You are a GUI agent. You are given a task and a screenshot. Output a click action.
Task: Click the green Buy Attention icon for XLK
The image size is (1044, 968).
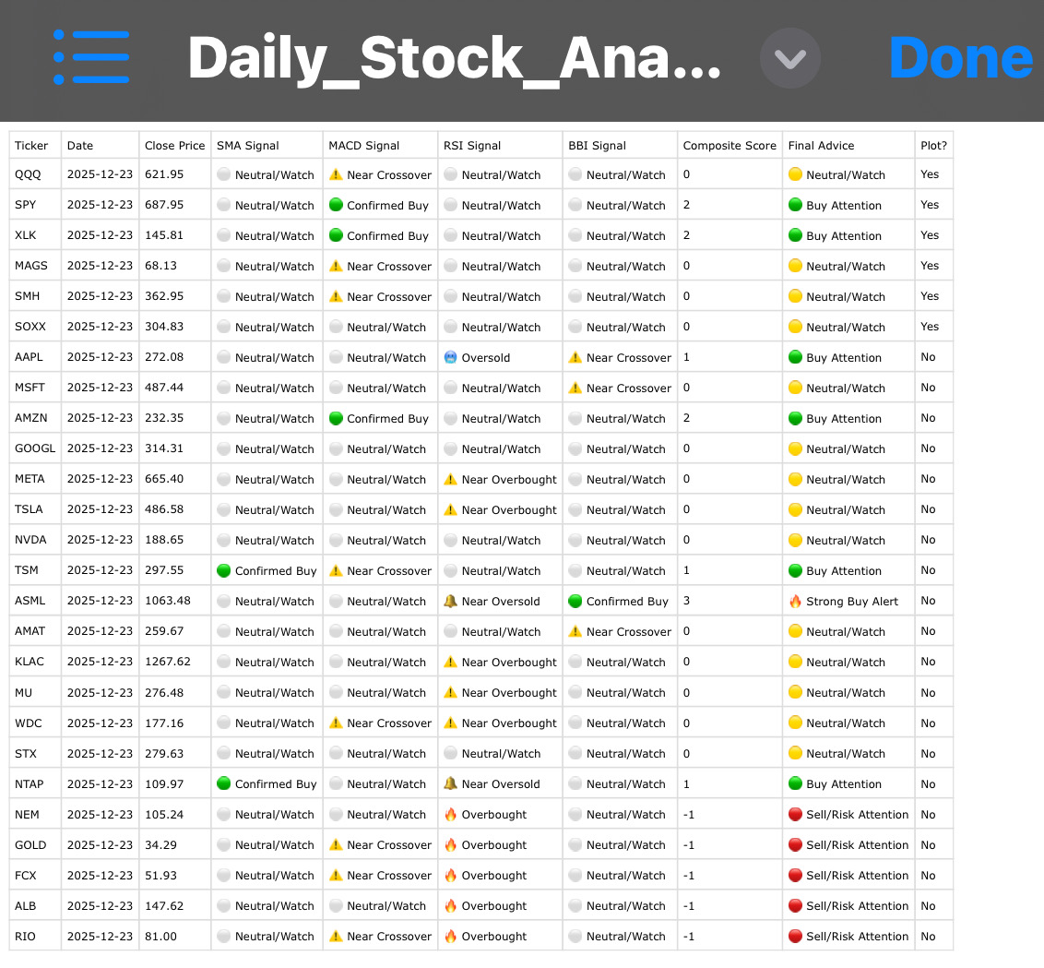click(795, 235)
